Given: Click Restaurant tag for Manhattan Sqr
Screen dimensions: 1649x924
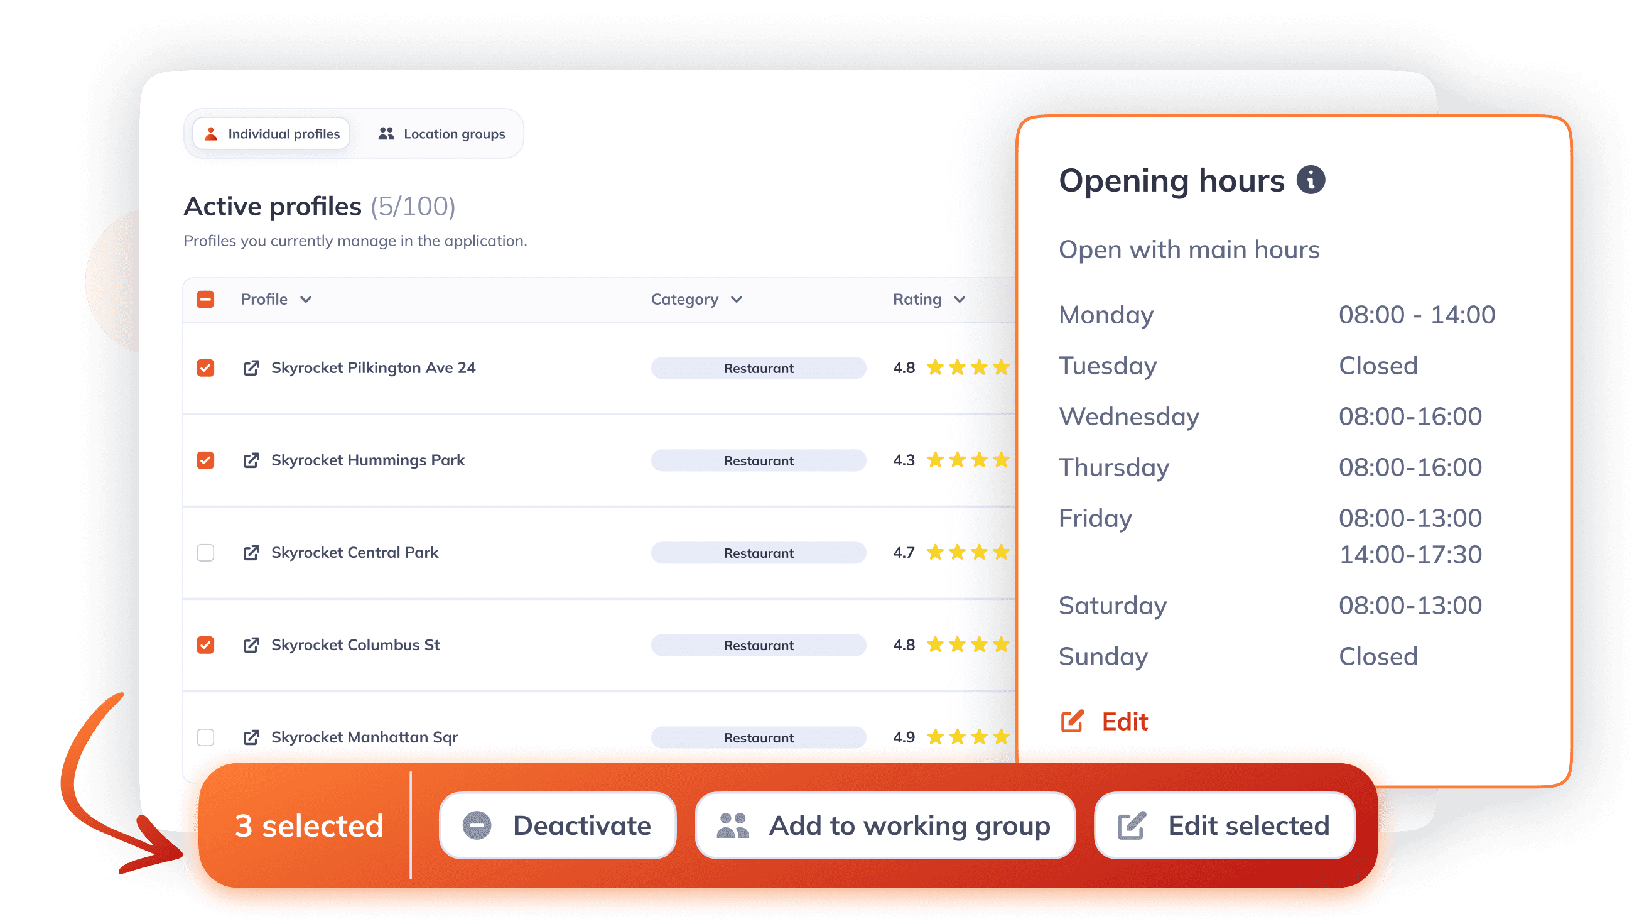Looking at the screenshot, I should tap(759, 737).
